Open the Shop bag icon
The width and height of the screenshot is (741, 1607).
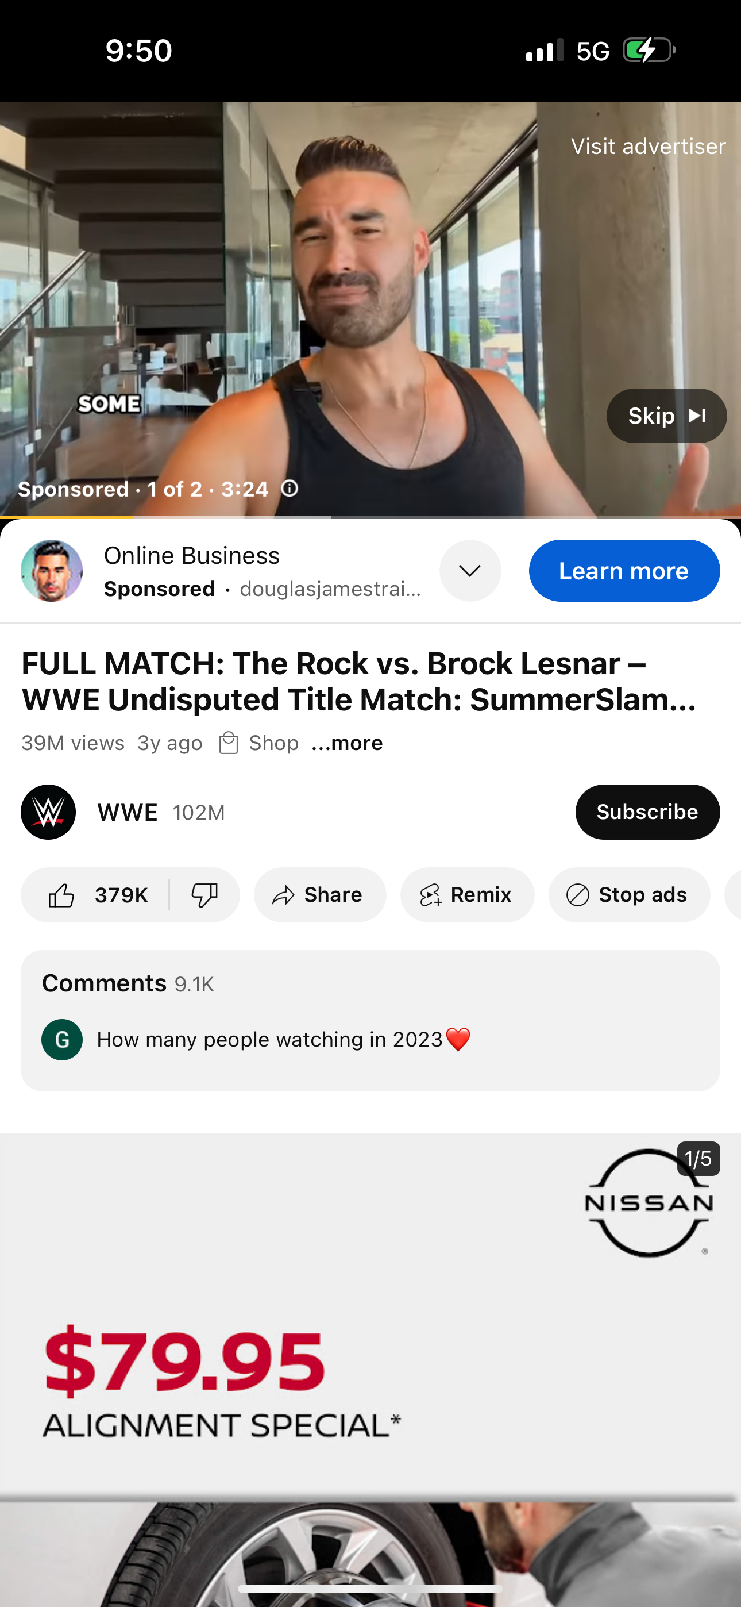click(229, 743)
